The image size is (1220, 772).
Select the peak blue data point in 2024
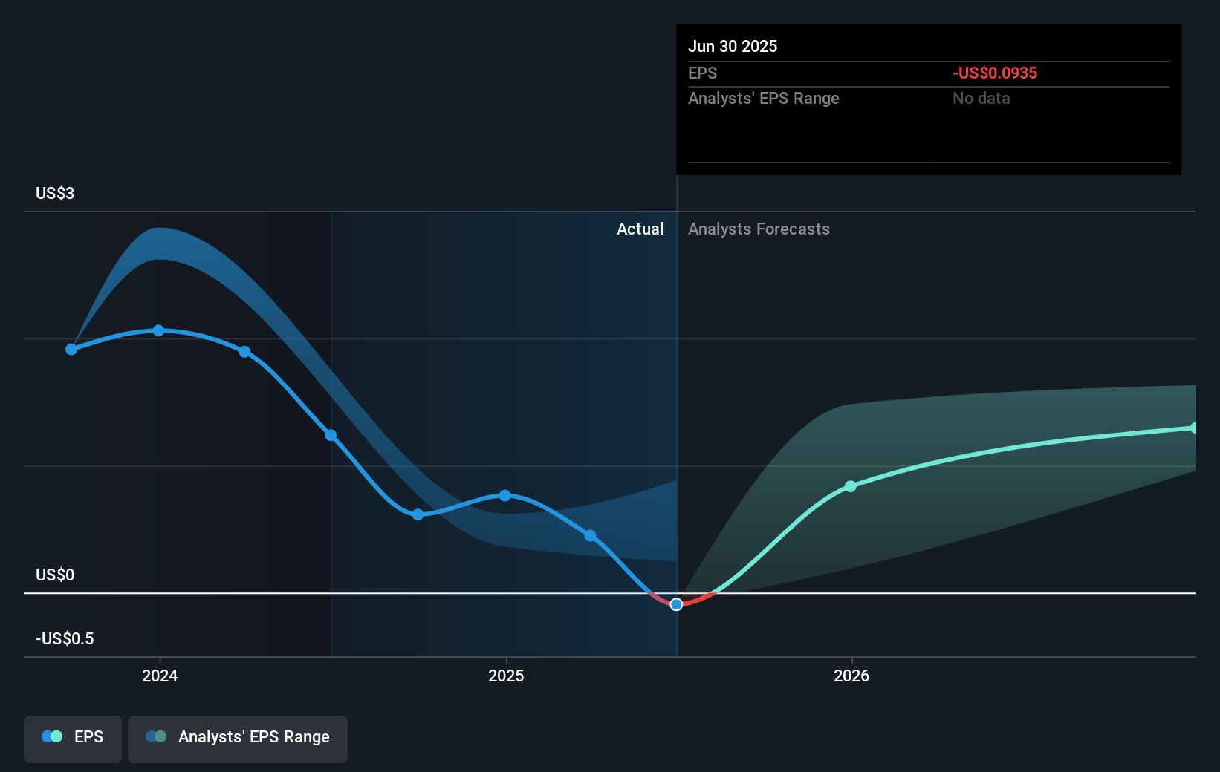(159, 330)
